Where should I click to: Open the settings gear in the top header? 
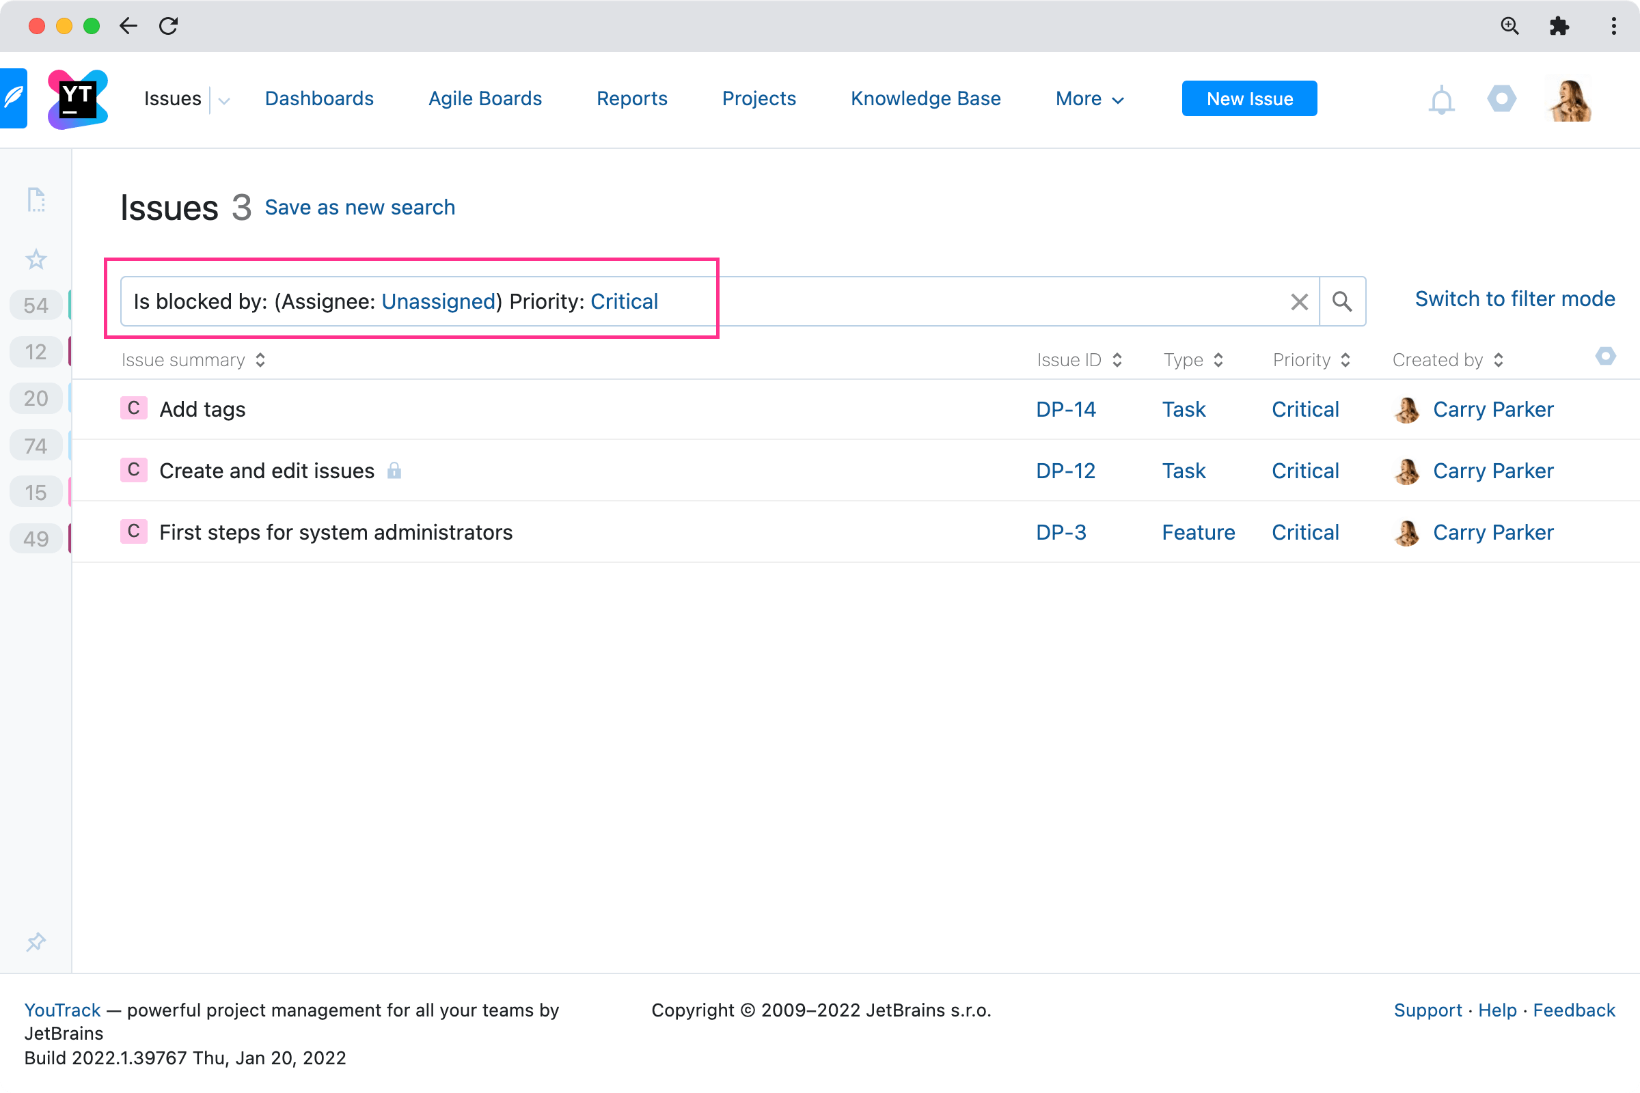click(x=1502, y=98)
